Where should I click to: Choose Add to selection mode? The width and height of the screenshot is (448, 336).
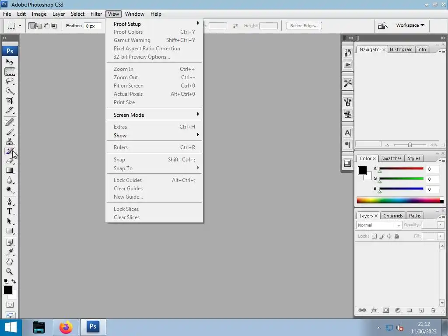pyautogui.click(x=39, y=26)
